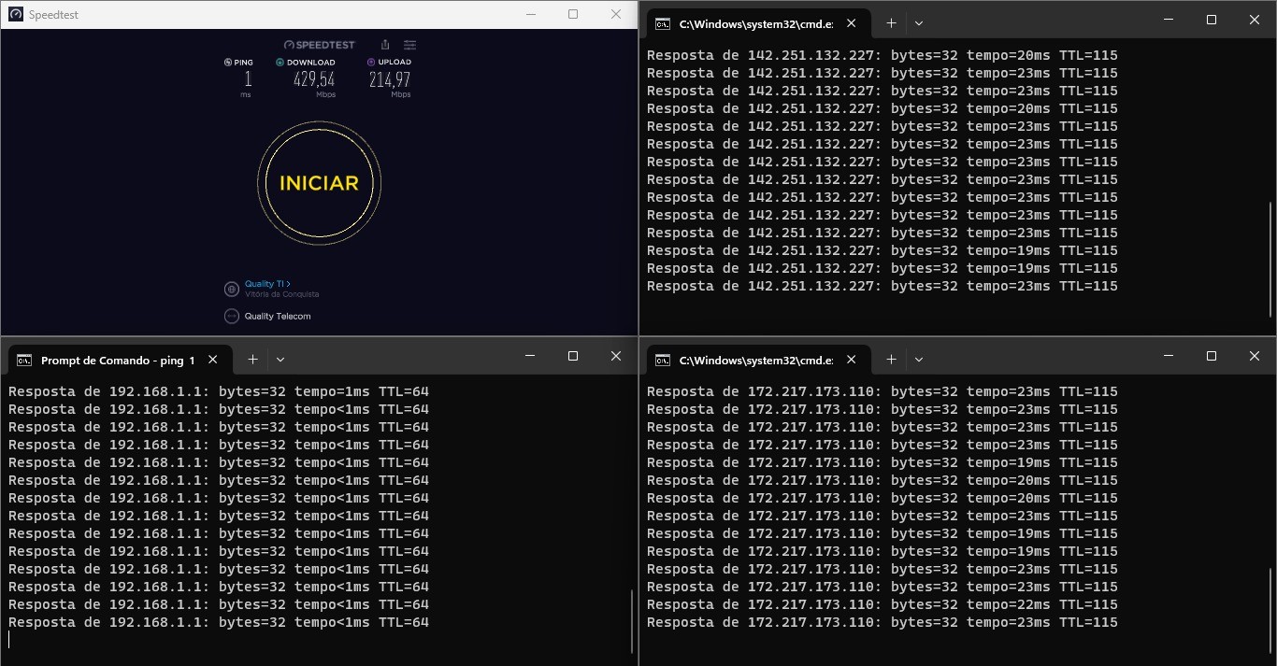Expand the profile dropdown in bottom-right terminal
This screenshot has width=1277, height=666.
click(919, 360)
